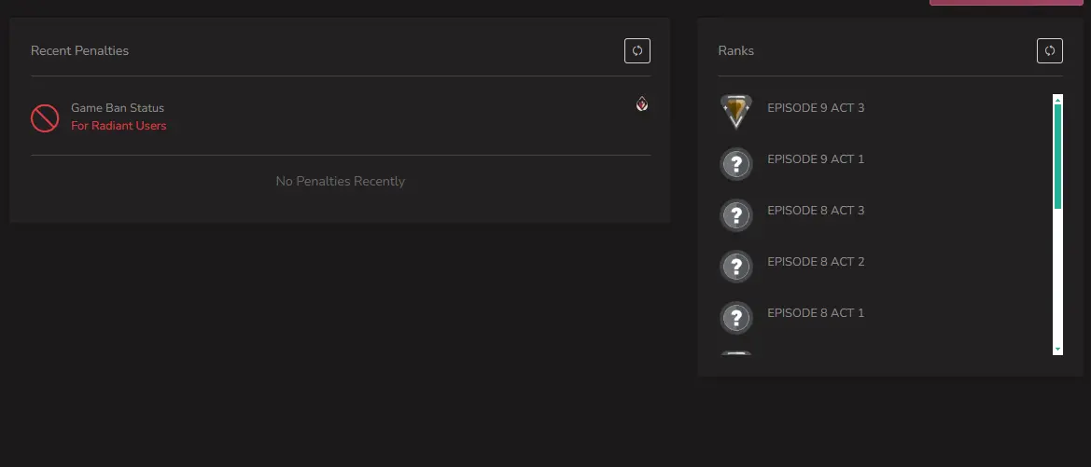Open the Episode 9 Act 3 label
Image resolution: width=1091 pixels, height=467 pixels.
(x=816, y=108)
